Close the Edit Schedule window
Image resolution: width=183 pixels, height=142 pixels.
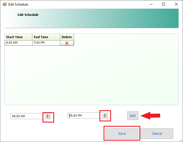point(176,4)
